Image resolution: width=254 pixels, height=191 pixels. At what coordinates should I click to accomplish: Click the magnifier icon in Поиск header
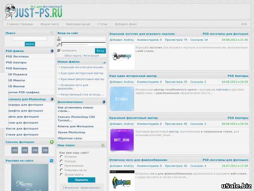tap(51, 33)
